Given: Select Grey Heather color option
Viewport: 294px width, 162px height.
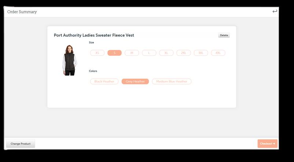Looking at the screenshot, I should coord(135,82).
